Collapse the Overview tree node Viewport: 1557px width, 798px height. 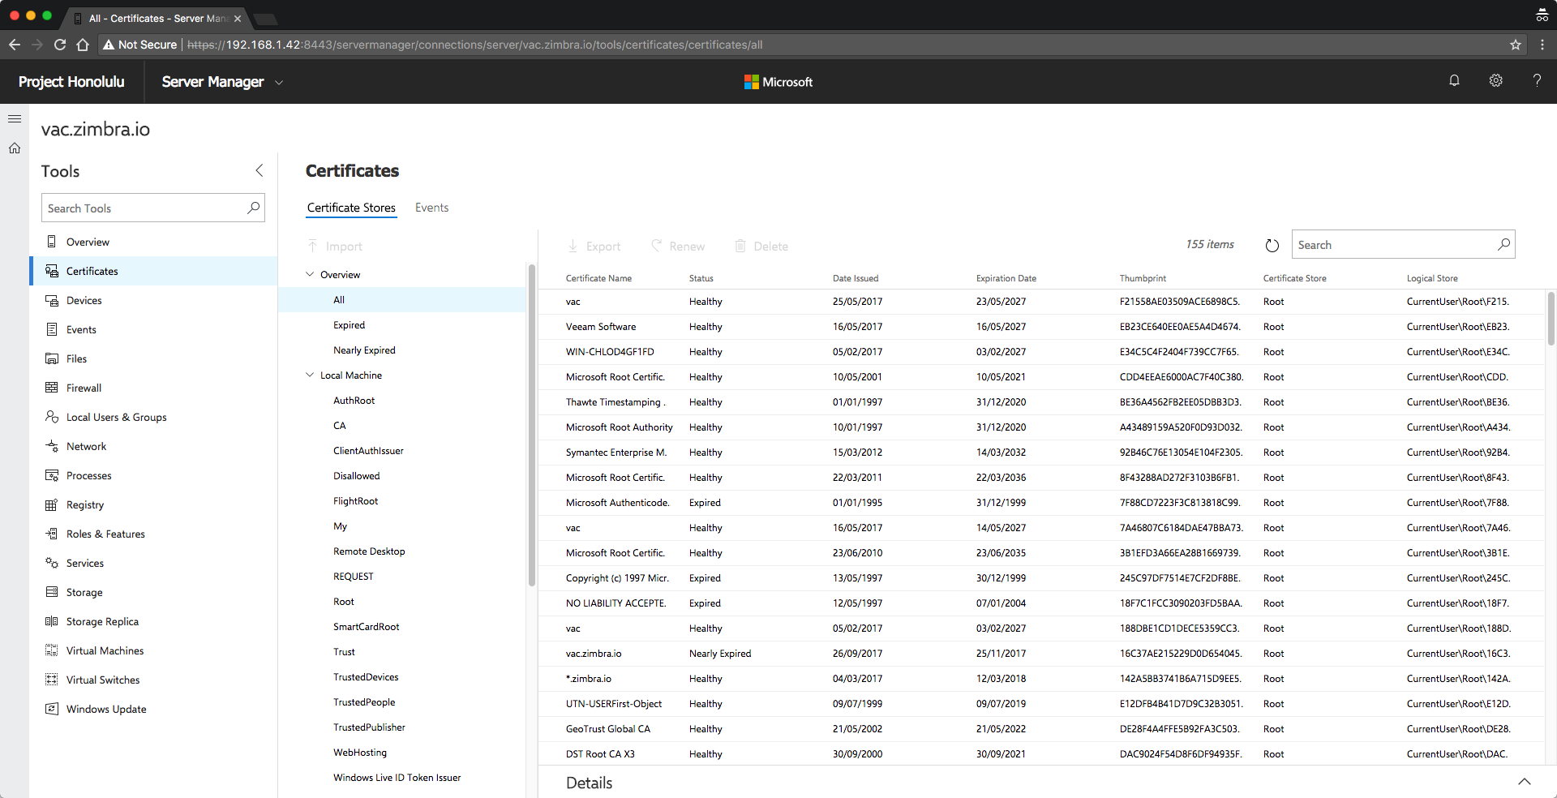click(310, 274)
